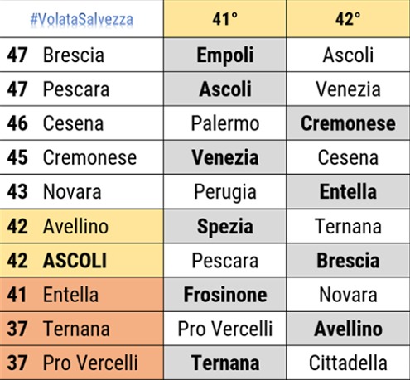Click the bold Venezia cell in 41° column
The height and width of the screenshot is (380, 410).
coord(225,157)
